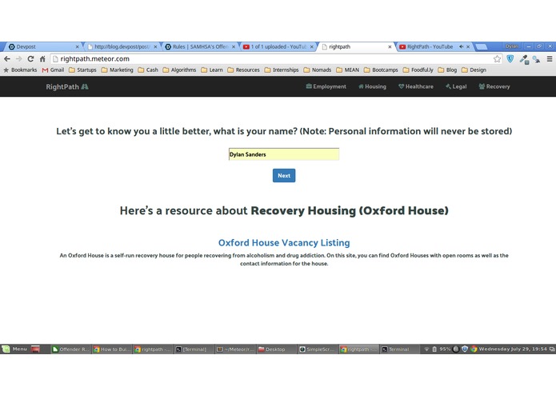Open the clock showing Wednesday July 29
The image size is (556, 395).
tap(513, 349)
